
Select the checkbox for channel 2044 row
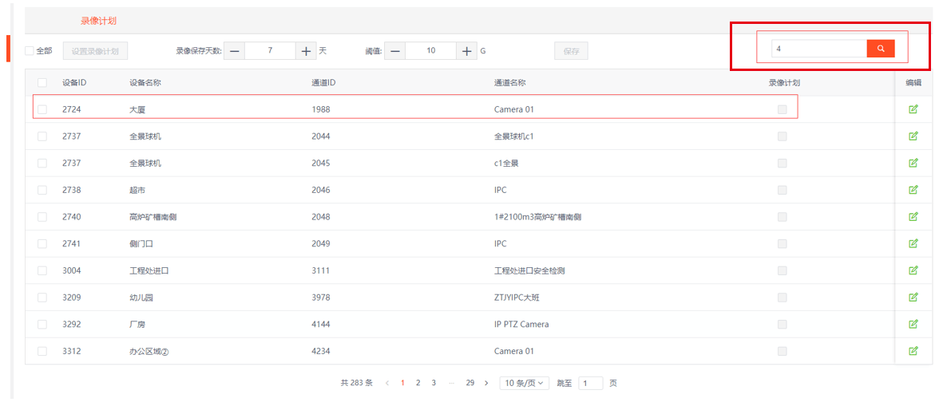click(42, 136)
